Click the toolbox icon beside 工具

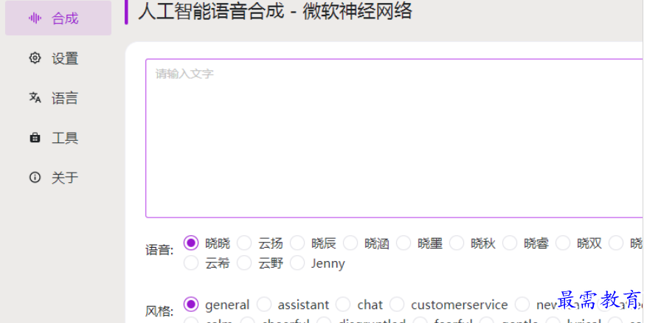tap(35, 138)
